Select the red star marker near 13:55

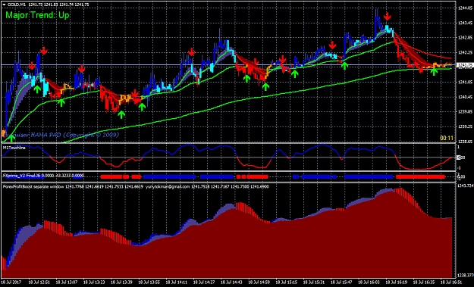click(x=135, y=94)
